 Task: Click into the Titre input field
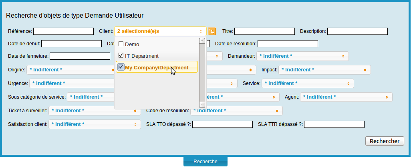coord(264,31)
